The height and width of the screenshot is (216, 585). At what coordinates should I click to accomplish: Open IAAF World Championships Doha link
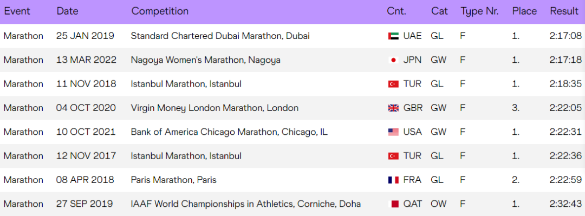(246, 204)
